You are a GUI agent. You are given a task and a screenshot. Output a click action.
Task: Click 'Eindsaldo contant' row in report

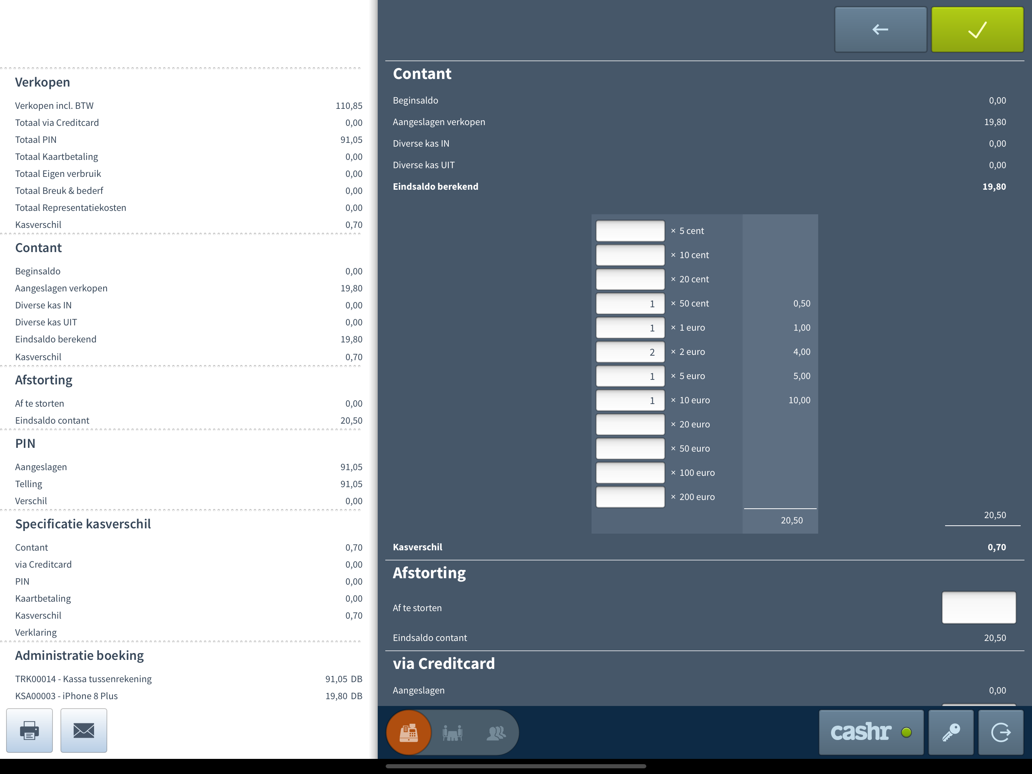(188, 421)
